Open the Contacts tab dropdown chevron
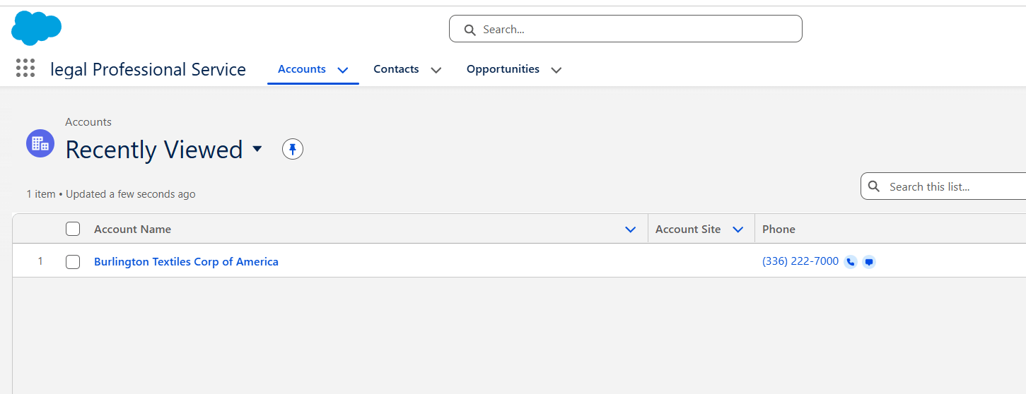Viewport: 1026px width, 394px height. (x=436, y=70)
